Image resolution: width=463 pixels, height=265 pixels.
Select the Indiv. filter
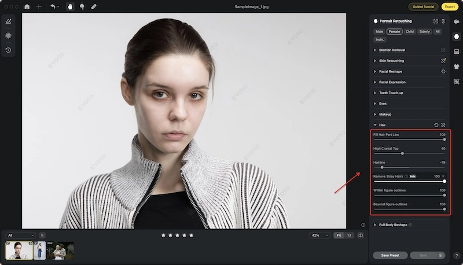click(380, 39)
